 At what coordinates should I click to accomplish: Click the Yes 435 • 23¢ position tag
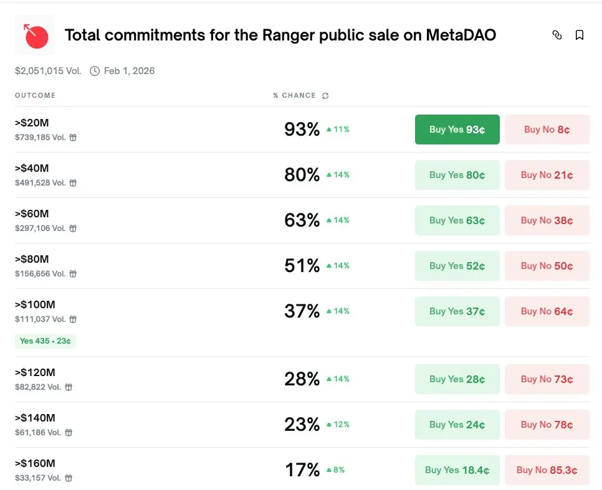click(45, 341)
